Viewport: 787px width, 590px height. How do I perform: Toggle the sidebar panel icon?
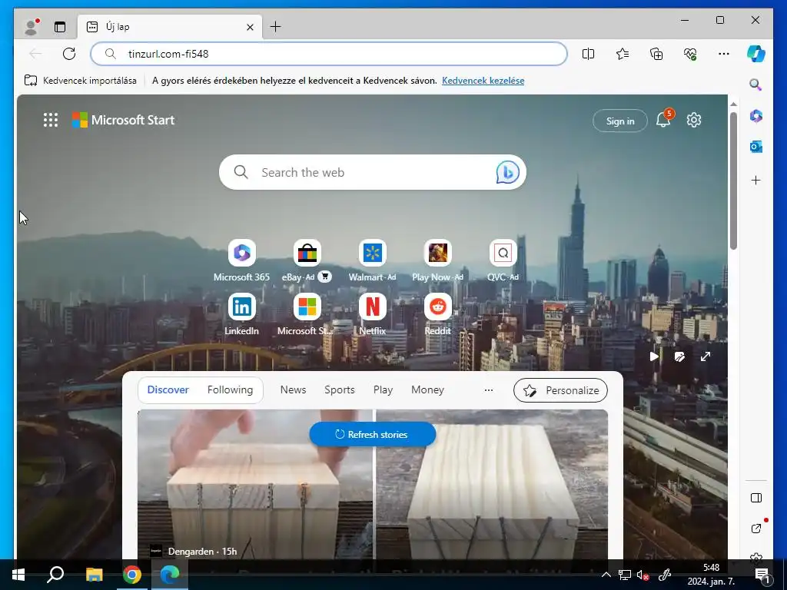click(x=756, y=498)
